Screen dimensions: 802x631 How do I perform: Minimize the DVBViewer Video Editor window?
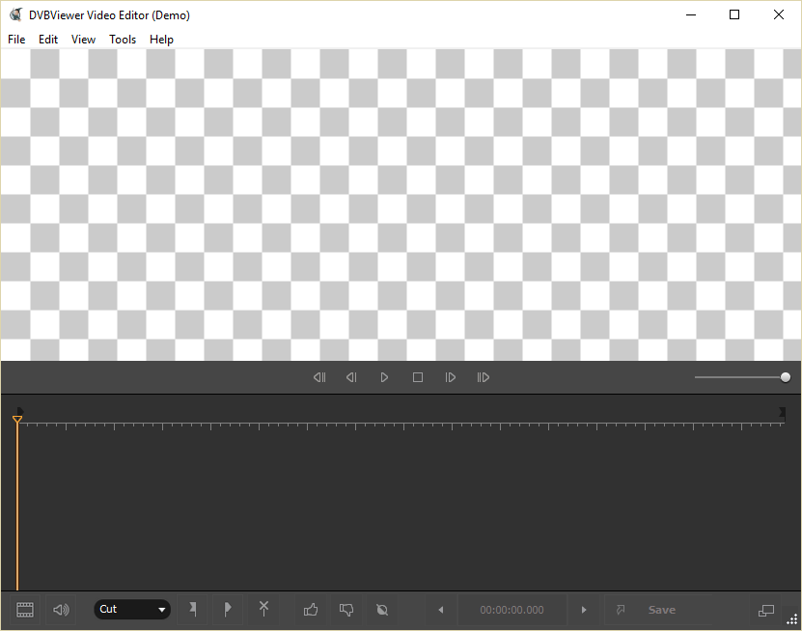click(691, 14)
